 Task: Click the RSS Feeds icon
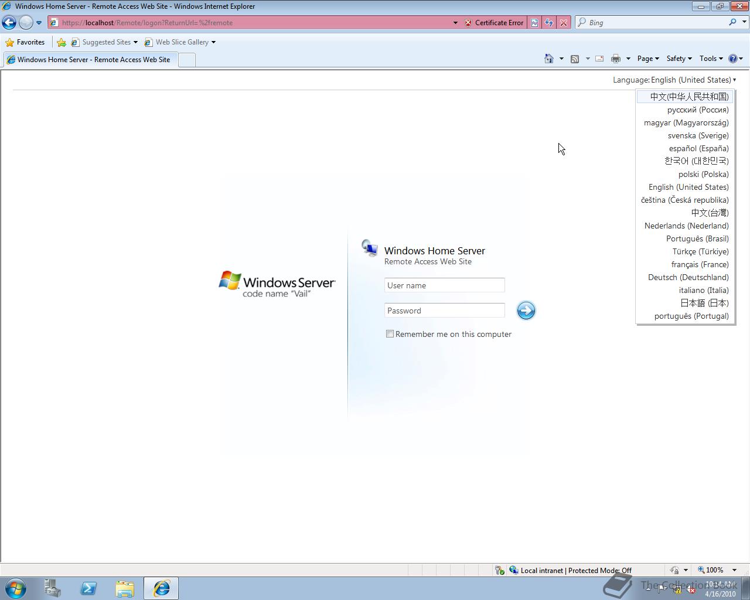[x=575, y=59]
